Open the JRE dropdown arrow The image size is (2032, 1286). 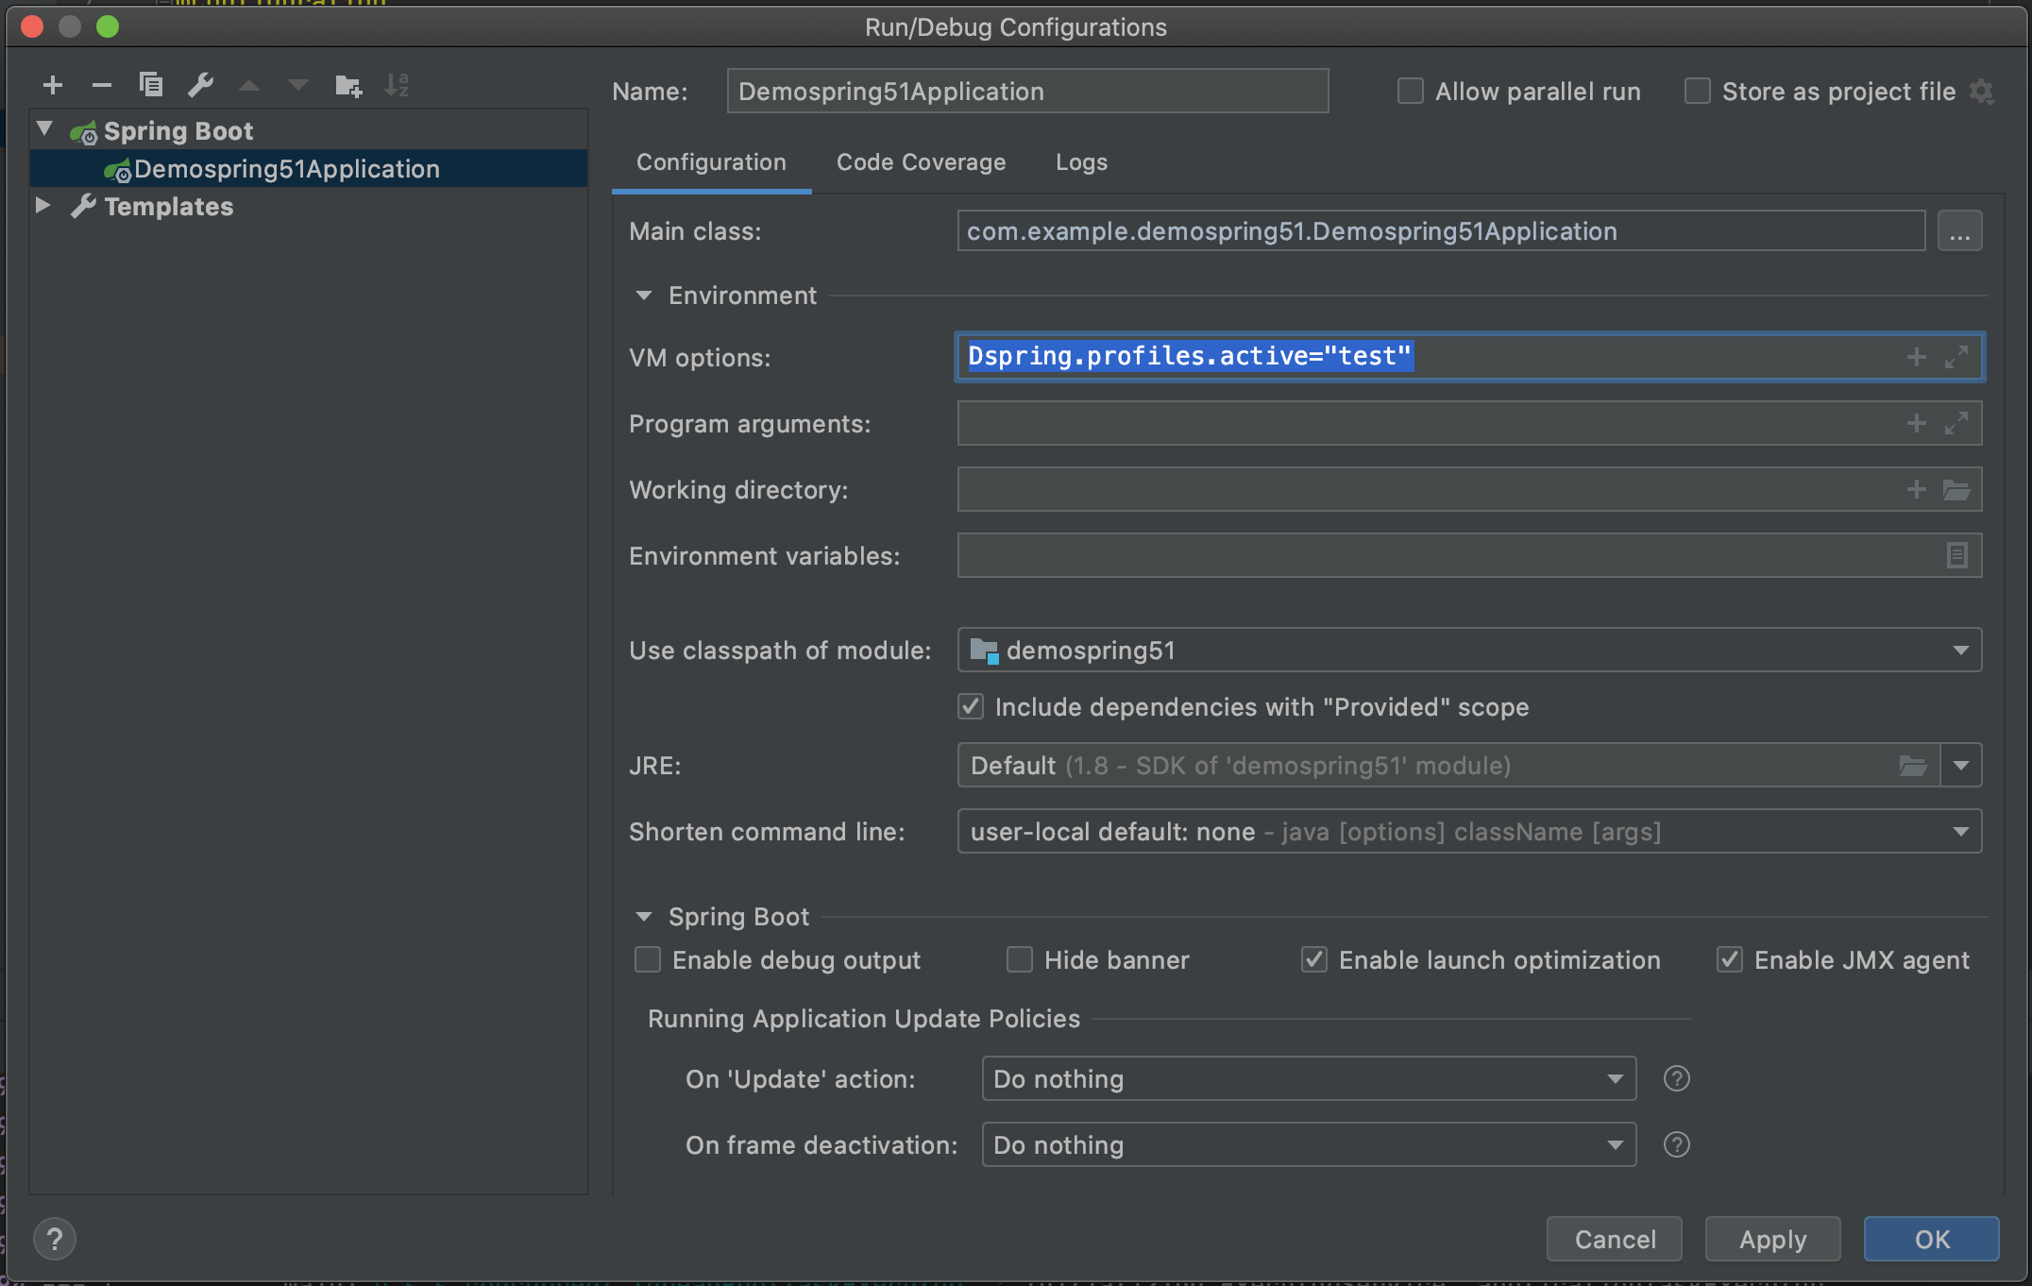click(x=1961, y=766)
